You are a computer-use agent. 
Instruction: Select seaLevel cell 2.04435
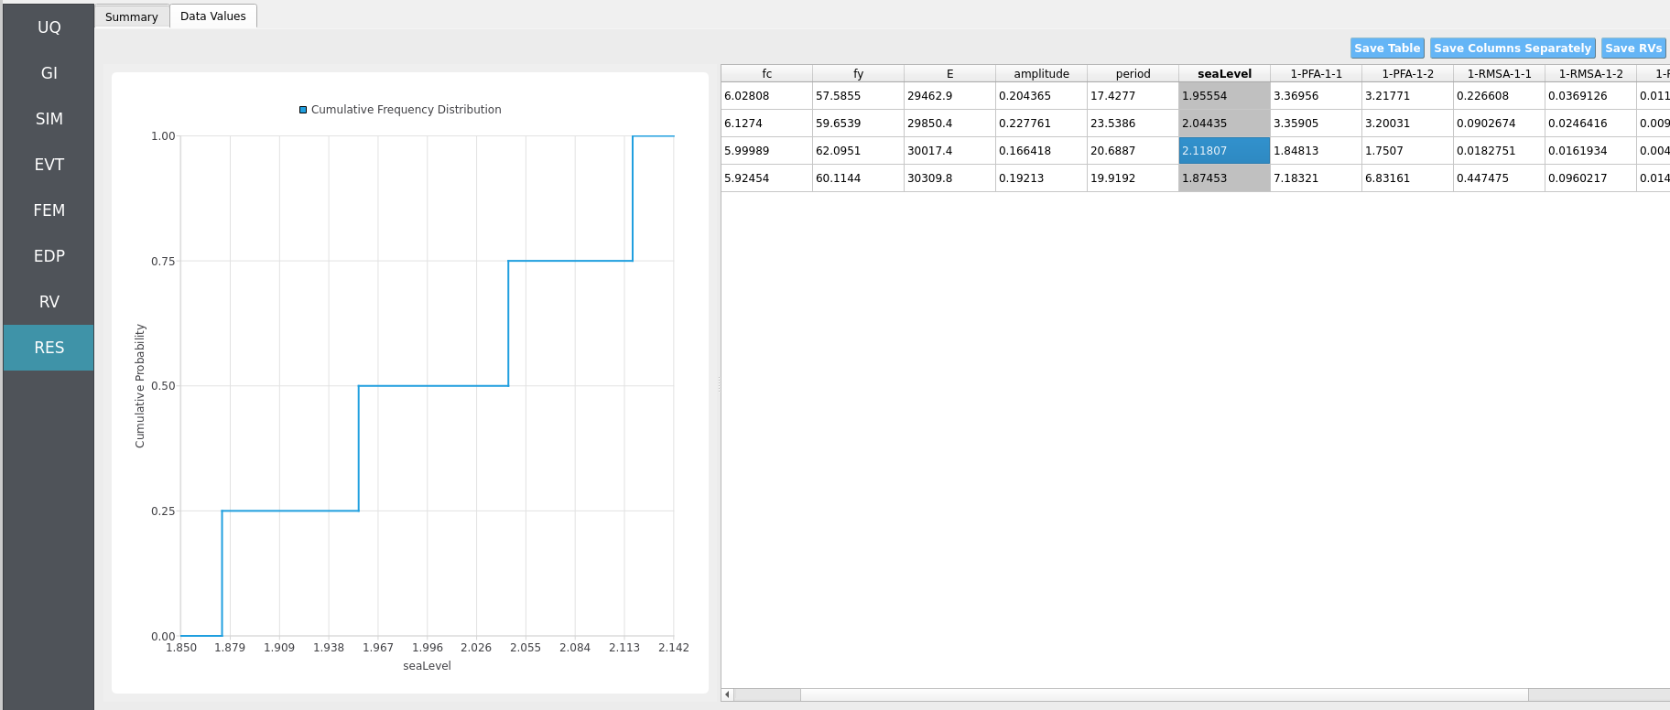point(1224,124)
